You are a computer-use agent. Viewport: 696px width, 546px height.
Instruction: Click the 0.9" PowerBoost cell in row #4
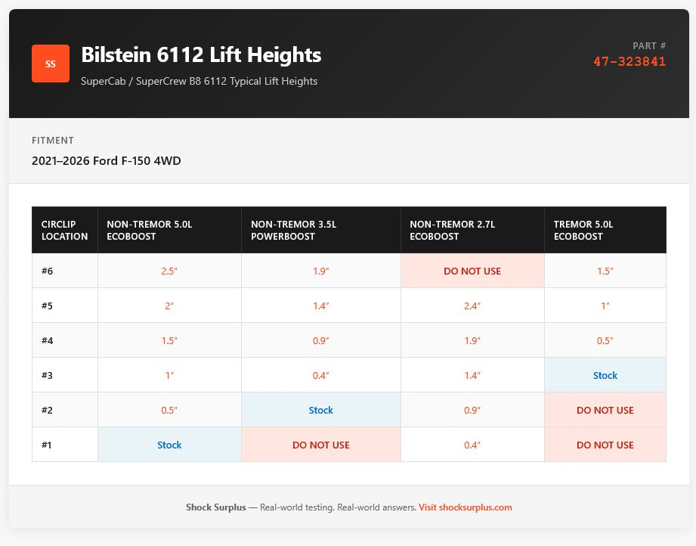coord(321,340)
